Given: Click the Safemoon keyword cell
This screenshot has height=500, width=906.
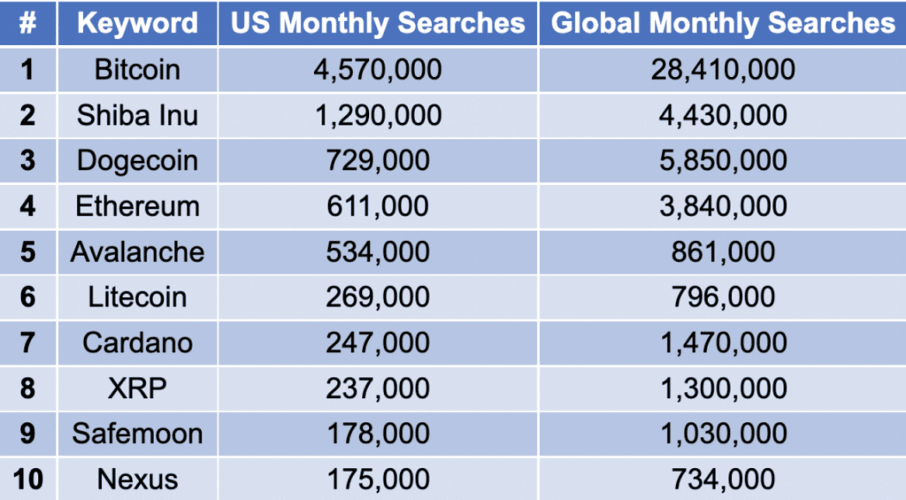Looking at the screenshot, I should coord(137,434).
